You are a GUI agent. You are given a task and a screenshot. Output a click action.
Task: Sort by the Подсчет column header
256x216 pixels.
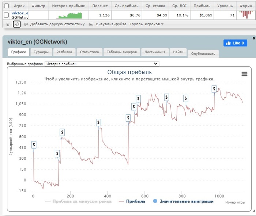[100, 6]
